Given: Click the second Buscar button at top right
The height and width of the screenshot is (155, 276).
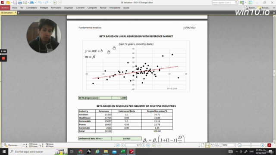Looking at the screenshot, I should click(x=263, y=8).
